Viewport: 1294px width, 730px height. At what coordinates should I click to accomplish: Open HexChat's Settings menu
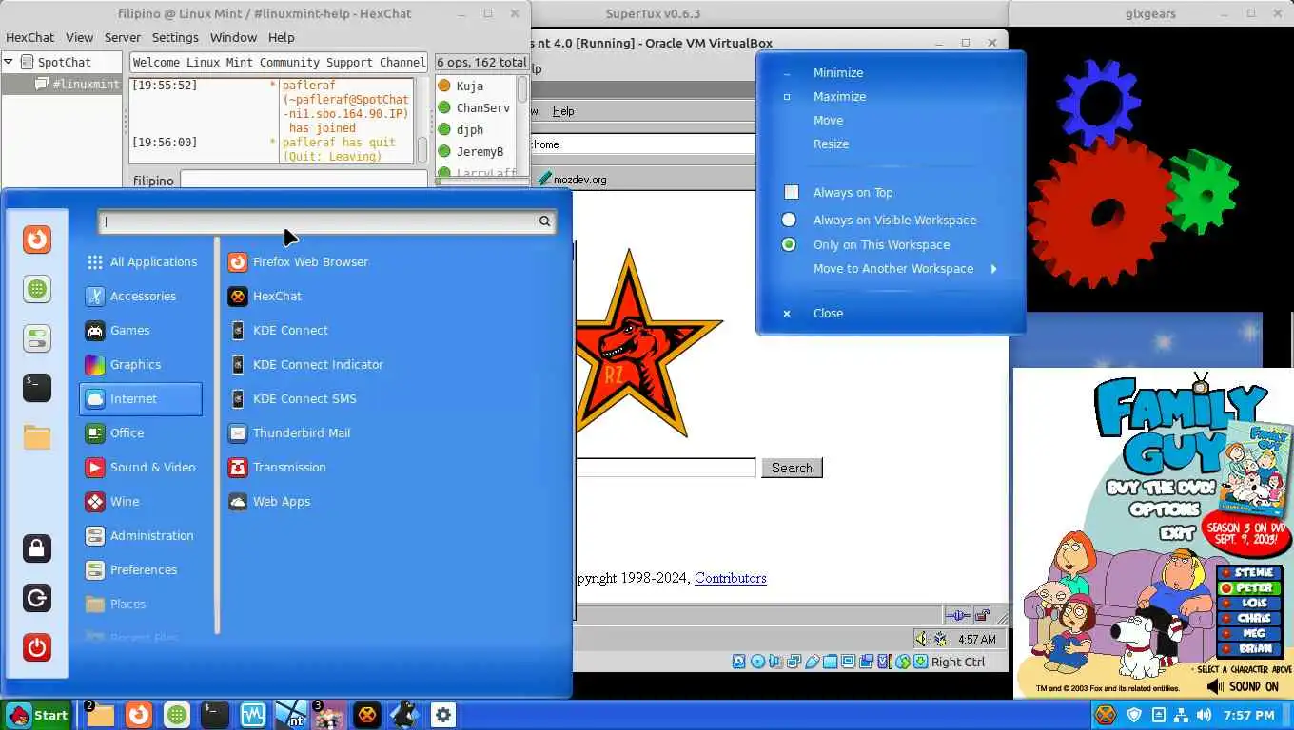175,37
